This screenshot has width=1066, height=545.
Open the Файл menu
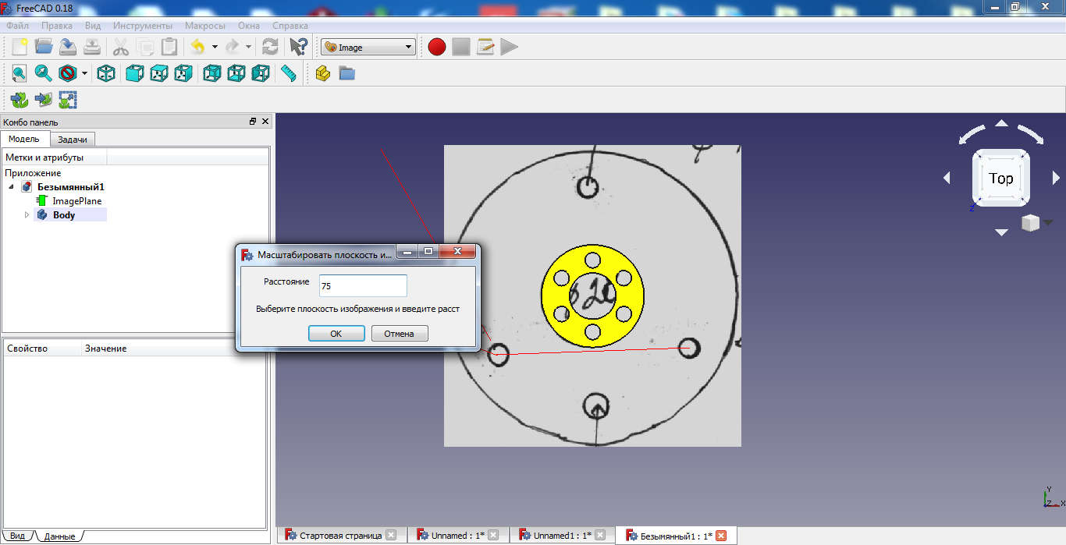point(17,26)
